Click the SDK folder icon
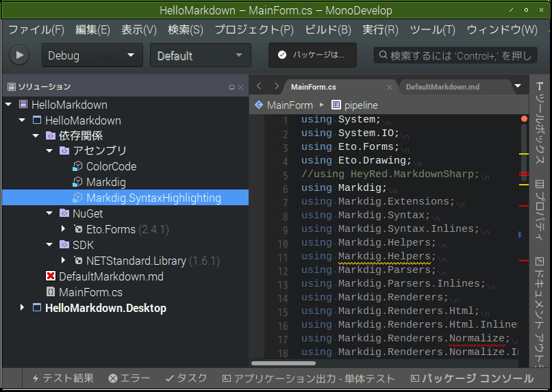The image size is (552, 392). [64, 244]
